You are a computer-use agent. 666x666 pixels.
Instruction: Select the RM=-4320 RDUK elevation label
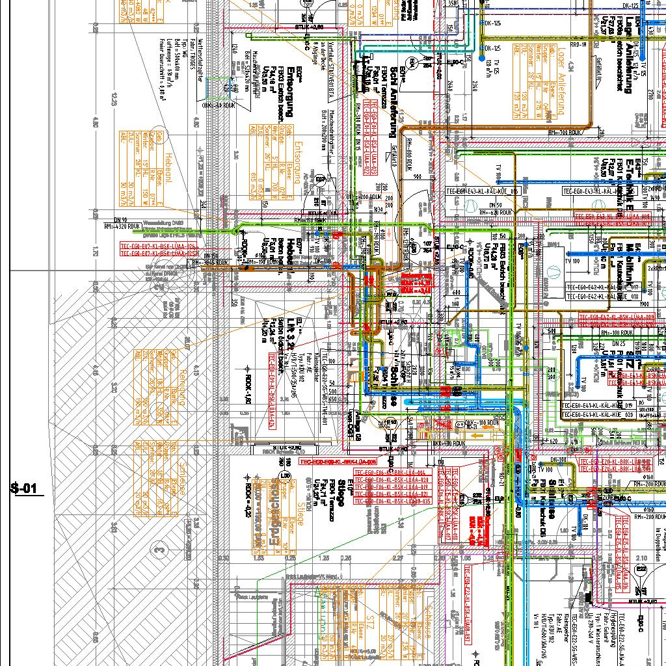pyautogui.click(x=122, y=227)
